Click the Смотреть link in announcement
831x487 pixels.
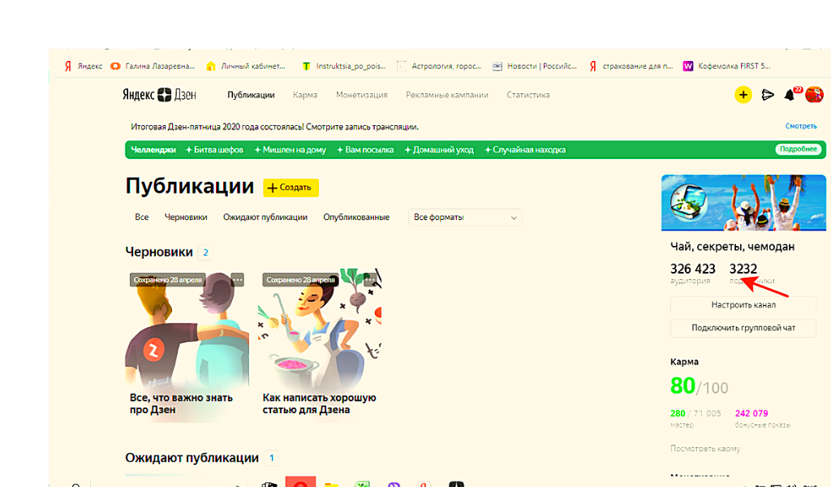tap(801, 126)
